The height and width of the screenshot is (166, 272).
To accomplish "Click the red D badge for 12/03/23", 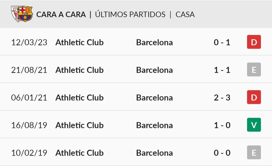I will point(254,42).
